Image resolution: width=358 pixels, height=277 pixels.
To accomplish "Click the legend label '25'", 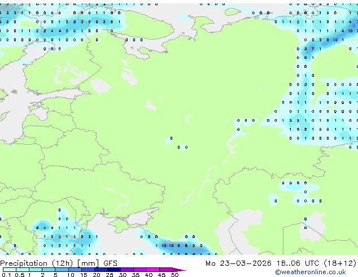I will [110, 275].
